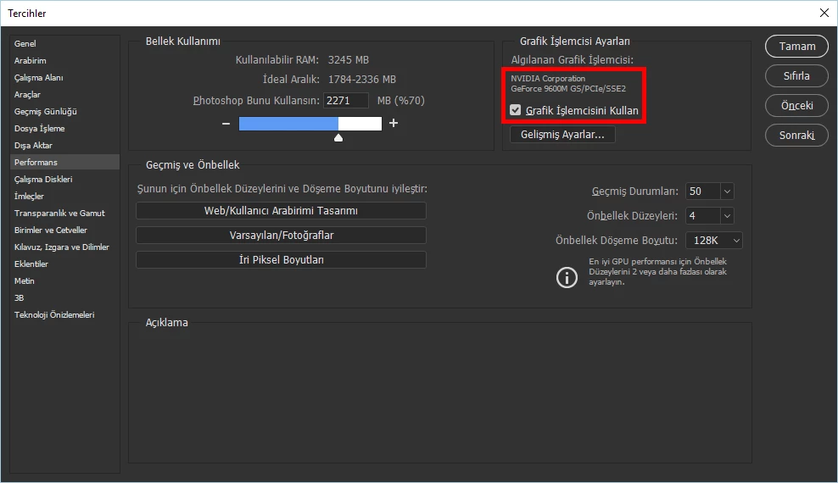This screenshot has width=838, height=483.
Task: Click Web/Kullanıcı Arabirimi Tasarımı preset
Action: point(281,211)
